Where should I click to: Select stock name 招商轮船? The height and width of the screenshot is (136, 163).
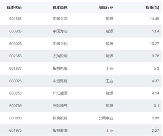click(x=60, y=69)
